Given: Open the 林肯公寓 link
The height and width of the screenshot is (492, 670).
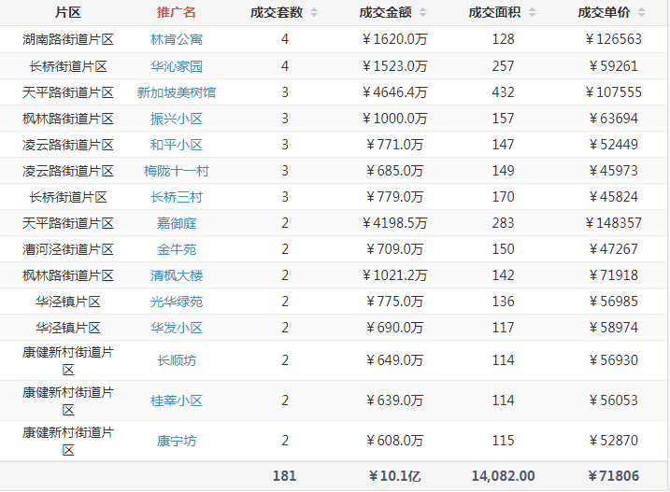Looking at the screenshot, I should [177, 40].
